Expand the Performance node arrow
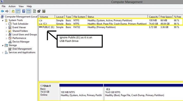This screenshot has width=183, height=101. tap(6, 38)
